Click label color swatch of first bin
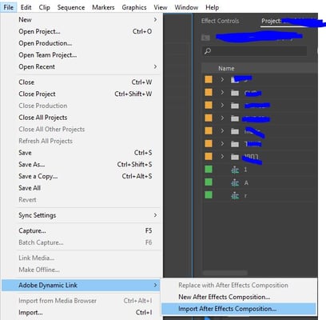326x320 pixels. 209,79
